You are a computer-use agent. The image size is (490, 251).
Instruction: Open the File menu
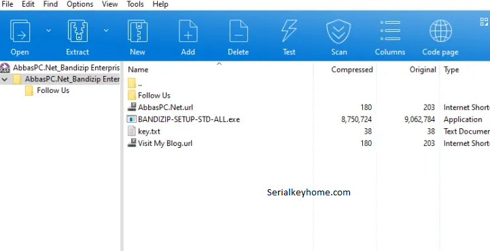point(7,4)
